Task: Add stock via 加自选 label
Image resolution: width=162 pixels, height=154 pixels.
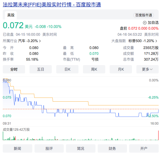Action: pyautogui.click(x=153, y=23)
